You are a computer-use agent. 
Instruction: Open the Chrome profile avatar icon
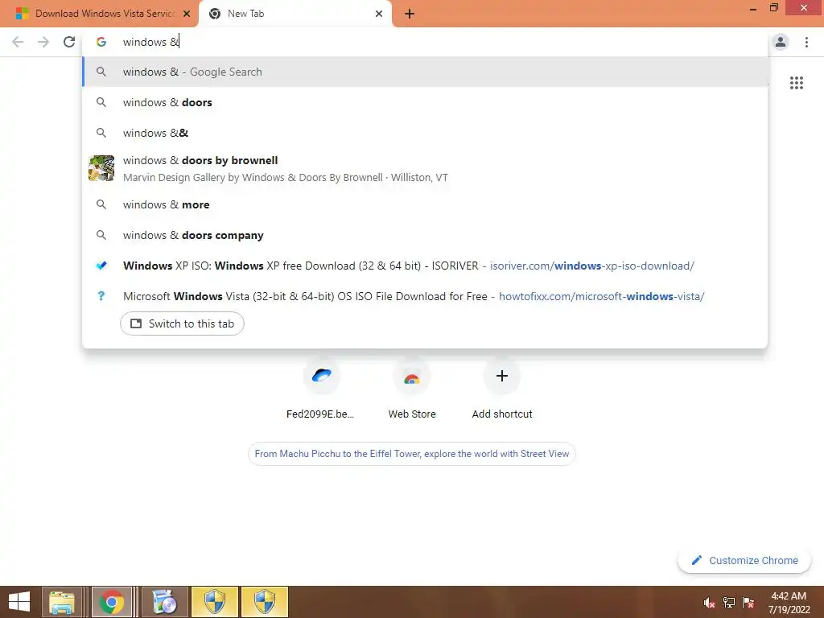(781, 42)
